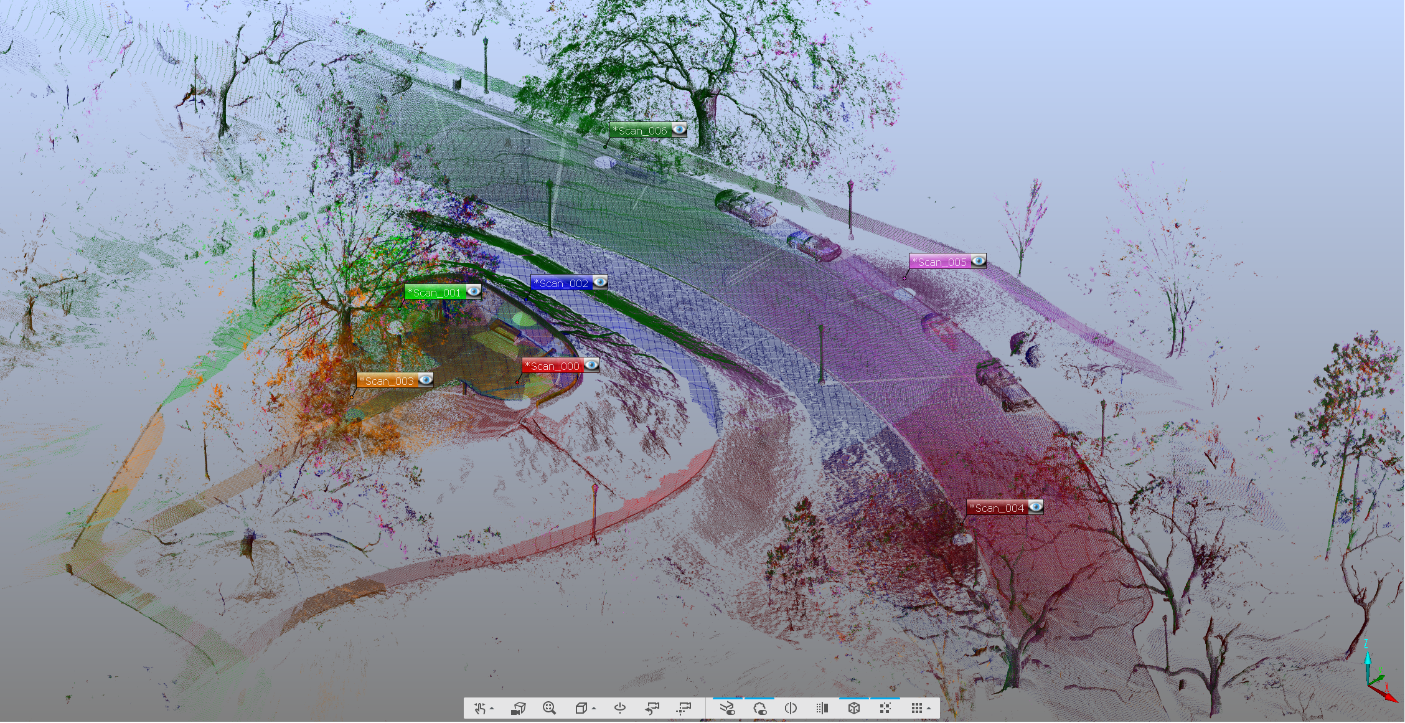1405x723 pixels.
Task: Toggle the cloud visibility switch icon
Action: (759, 708)
